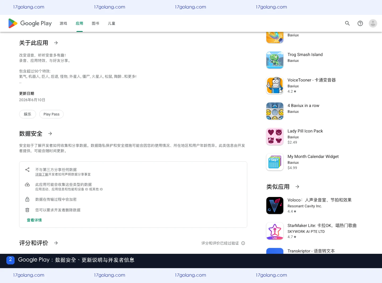This screenshot has height=283, width=382.
Task: Select the Play Pass chip
Action: pyautogui.click(x=51, y=114)
